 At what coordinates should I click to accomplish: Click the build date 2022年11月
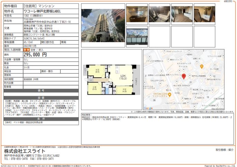(30, 46)
